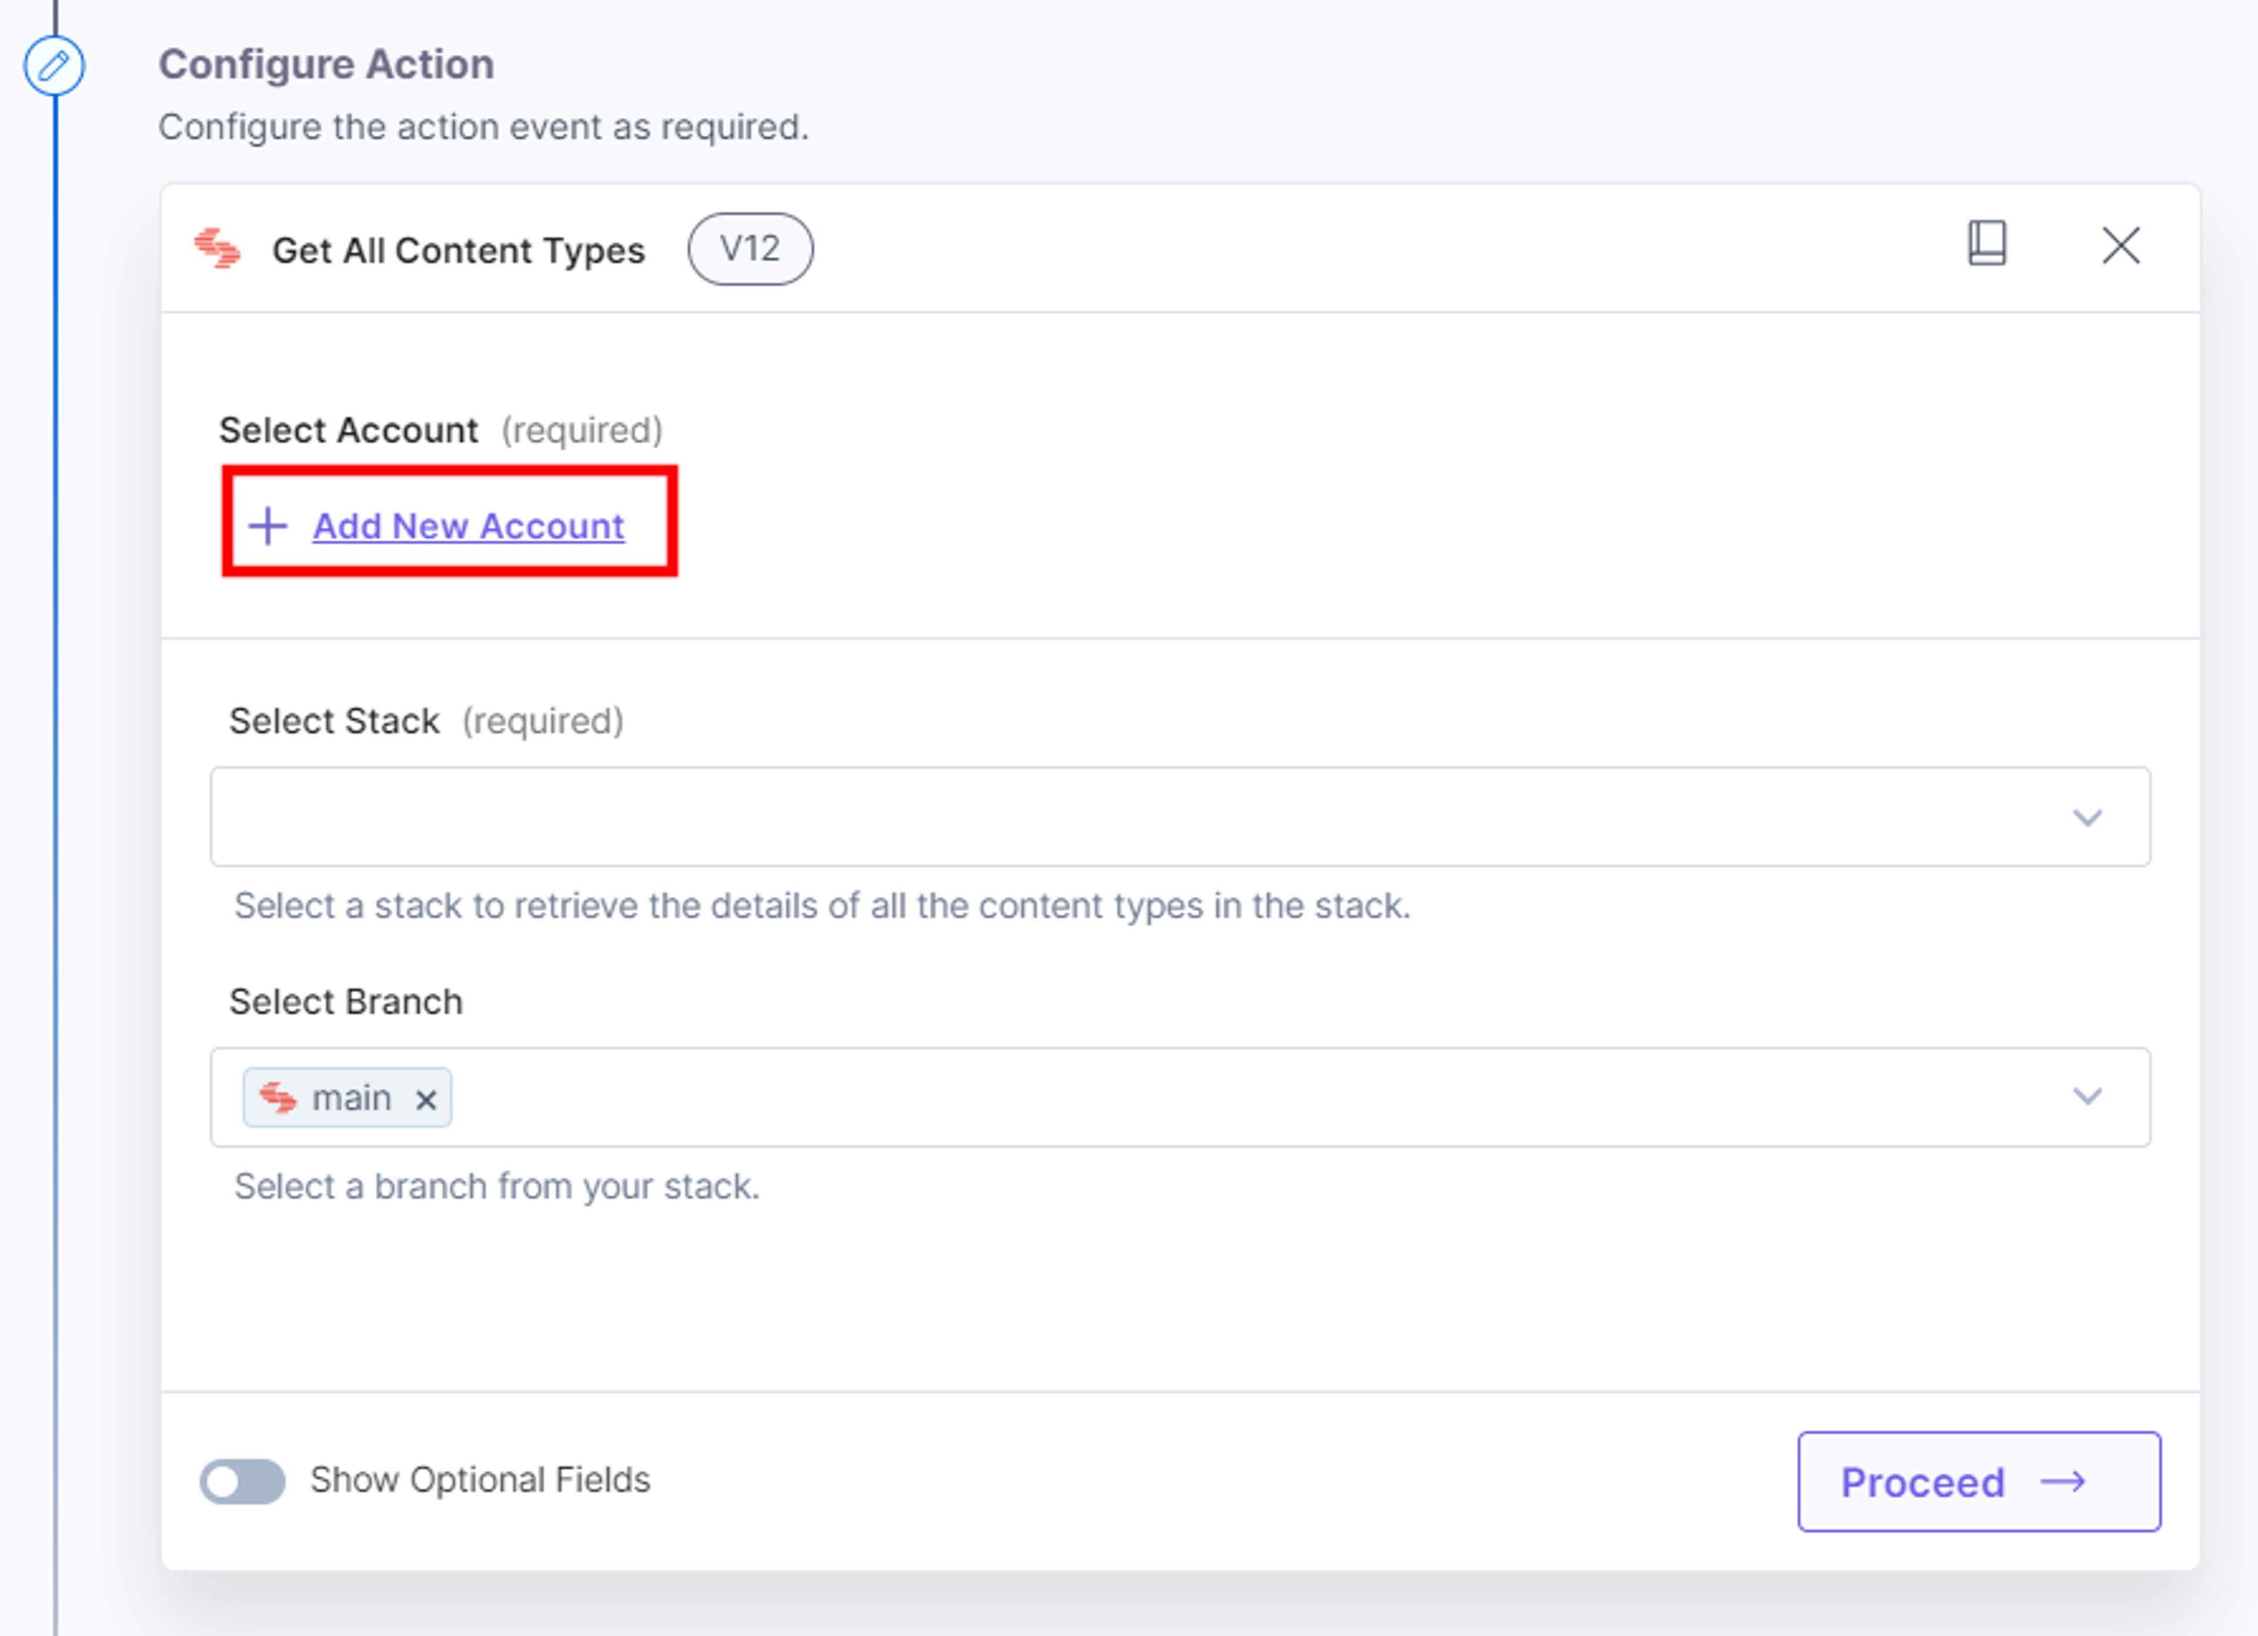This screenshot has height=1636, width=2258.
Task: Open the documentation book icon
Action: tap(1986, 244)
